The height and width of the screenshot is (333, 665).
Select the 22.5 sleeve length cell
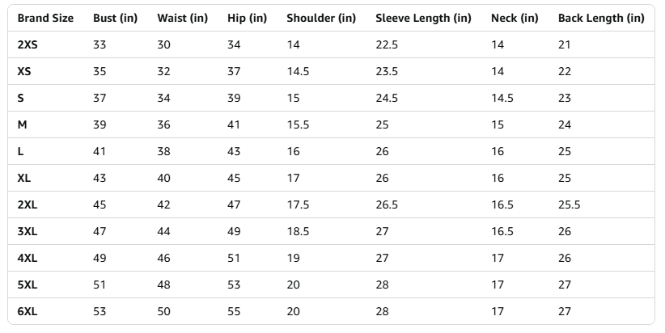[387, 44]
